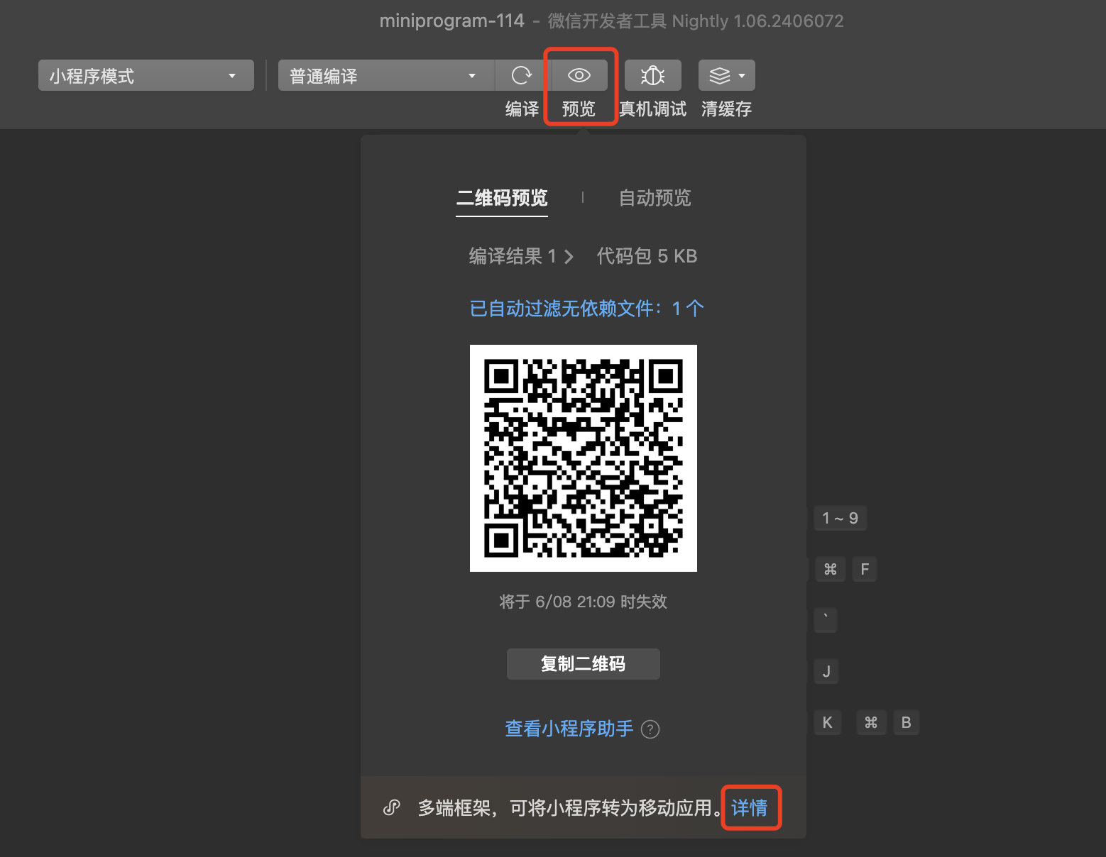This screenshot has height=857, width=1106.
Task: Click the compile refresh arrow icon
Action: pos(522,75)
